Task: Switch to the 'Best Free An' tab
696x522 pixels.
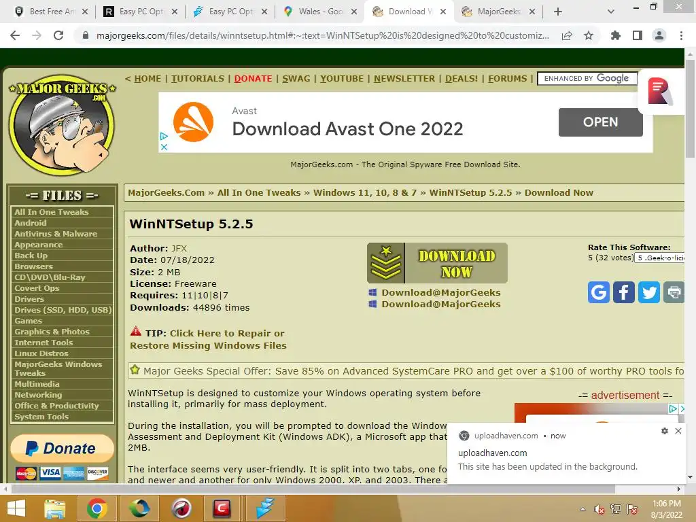Action: pos(52,12)
